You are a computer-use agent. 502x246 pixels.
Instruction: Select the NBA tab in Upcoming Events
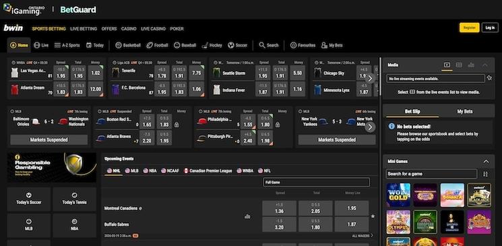coord(150,171)
